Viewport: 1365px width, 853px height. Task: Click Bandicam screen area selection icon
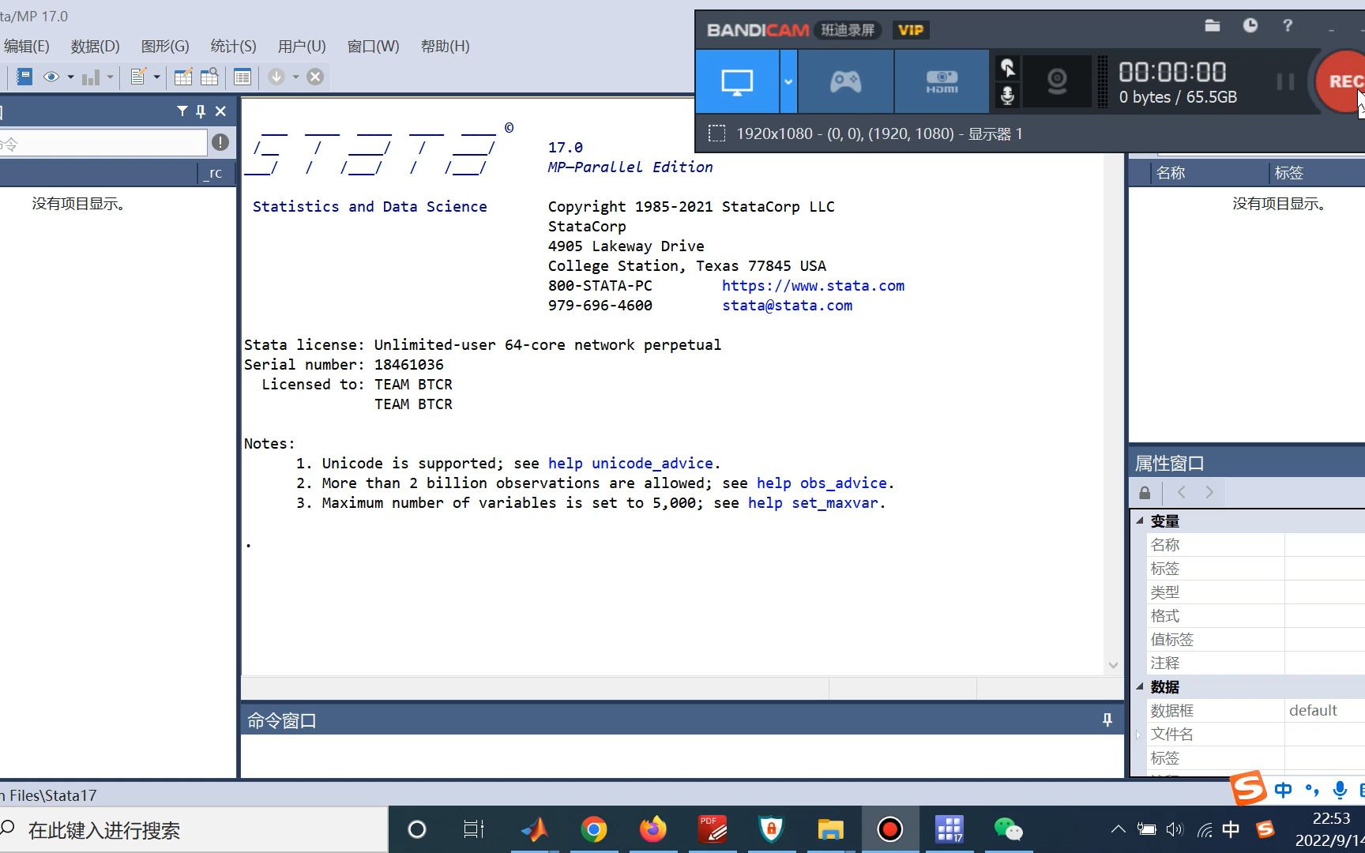716,133
